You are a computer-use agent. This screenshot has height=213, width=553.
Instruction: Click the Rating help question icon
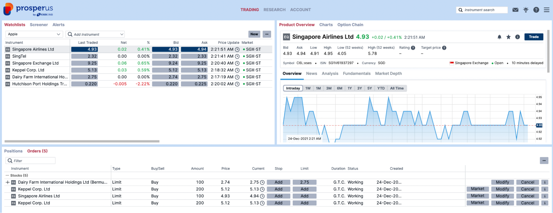tap(413, 48)
